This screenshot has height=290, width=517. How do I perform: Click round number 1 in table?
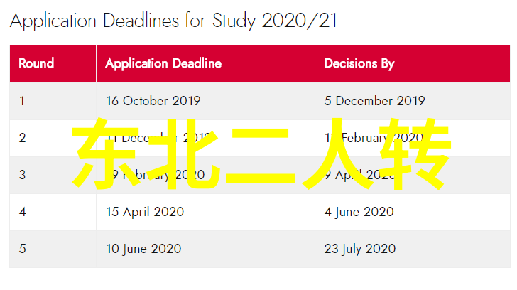(22, 101)
